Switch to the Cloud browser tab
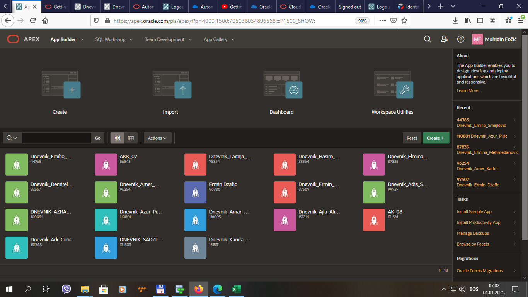The width and height of the screenshot is (528, 297). point(291,7)
